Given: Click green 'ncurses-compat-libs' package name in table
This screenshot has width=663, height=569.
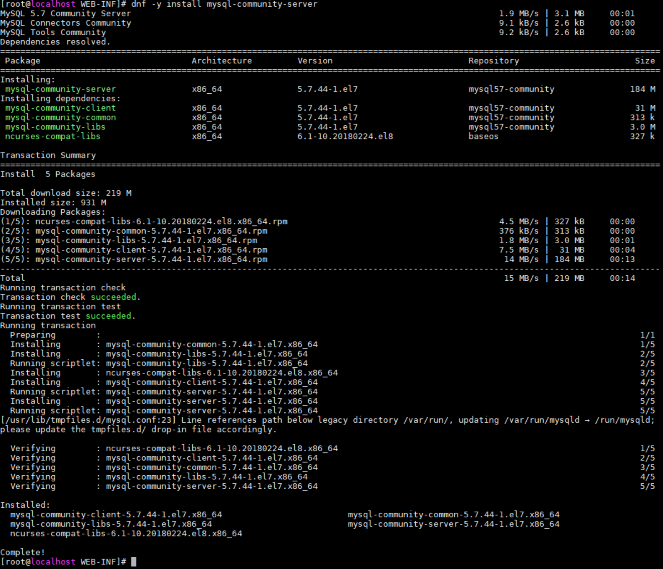Looking at the screenshot, I should [52, 137].
